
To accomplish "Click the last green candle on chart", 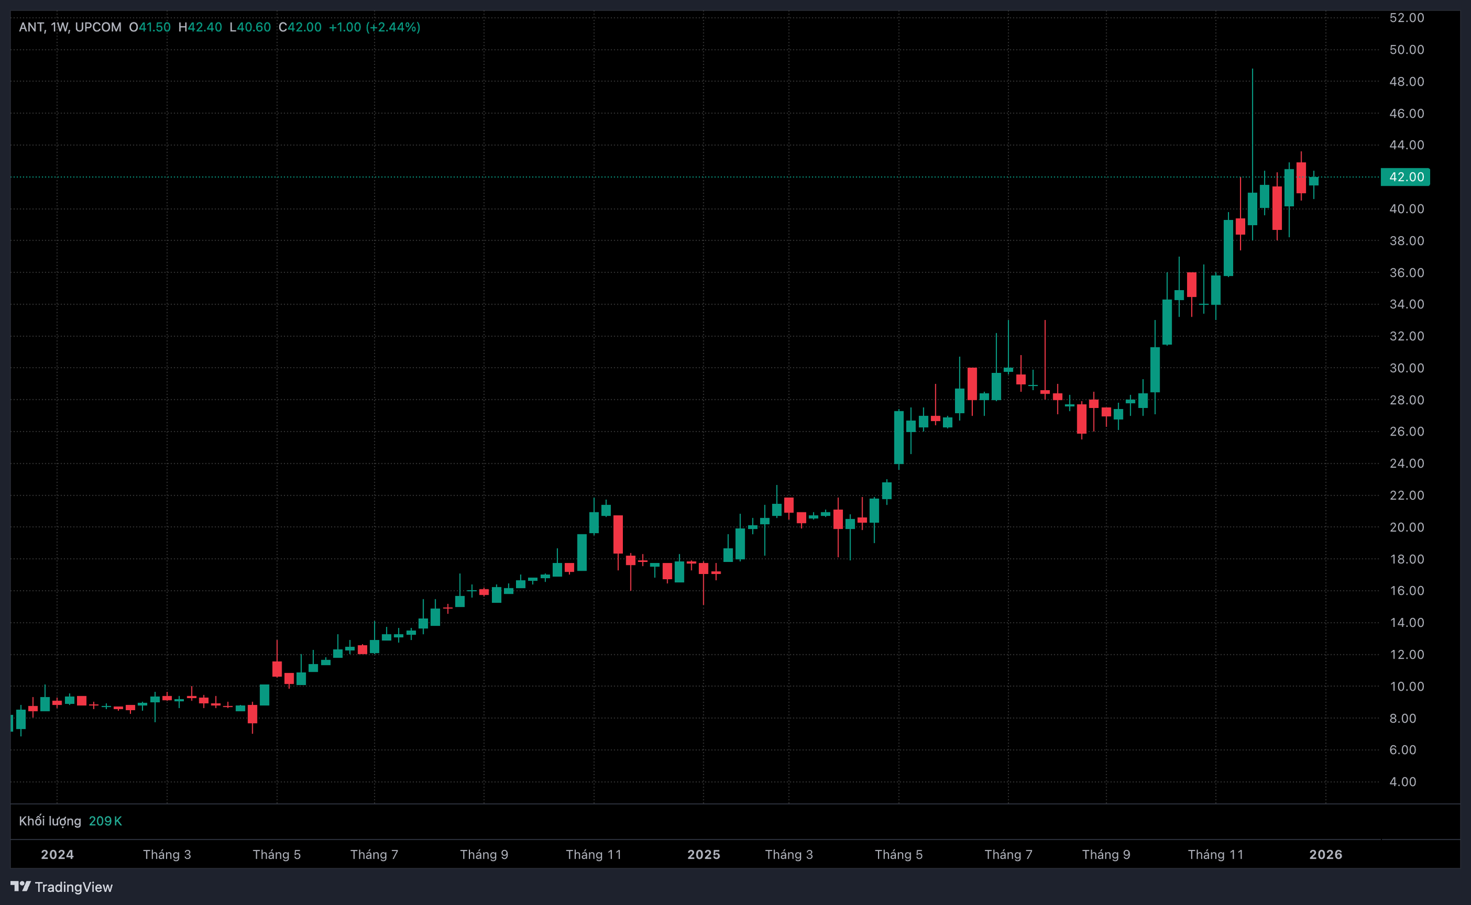I will click(1314, 181).
